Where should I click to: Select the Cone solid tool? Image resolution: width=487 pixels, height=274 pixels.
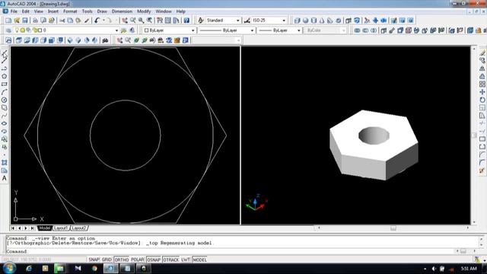pos(322,21)
